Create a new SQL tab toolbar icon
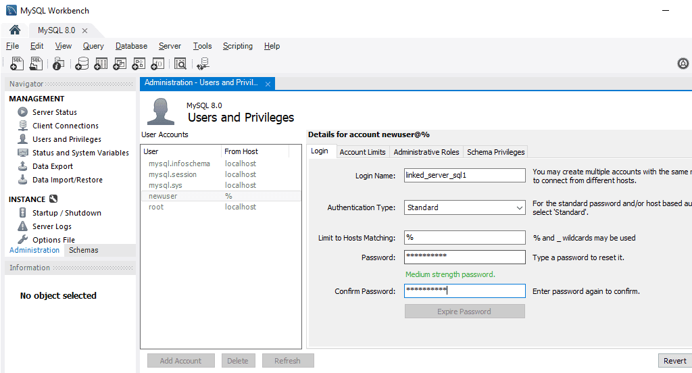Screen dimensions: 692x373 click(17, 64)
